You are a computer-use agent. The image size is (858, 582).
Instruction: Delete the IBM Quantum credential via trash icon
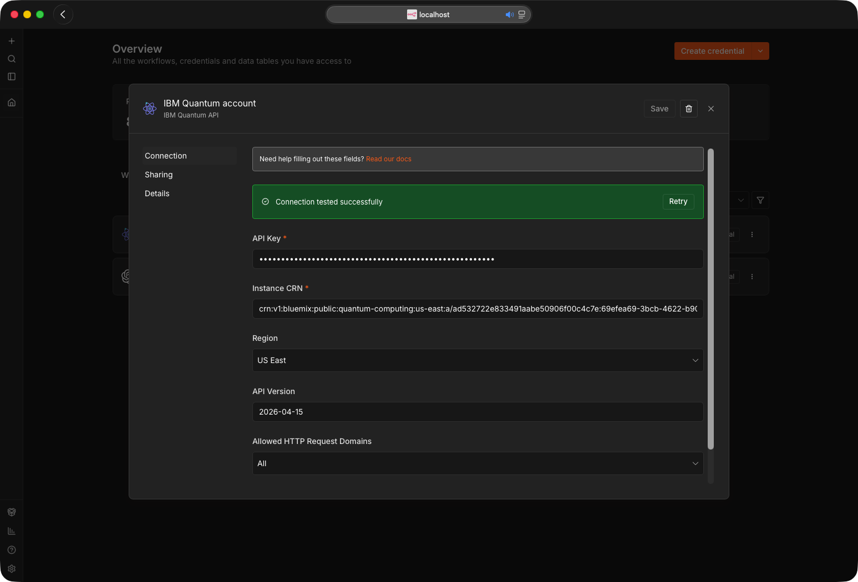point(689,109)
